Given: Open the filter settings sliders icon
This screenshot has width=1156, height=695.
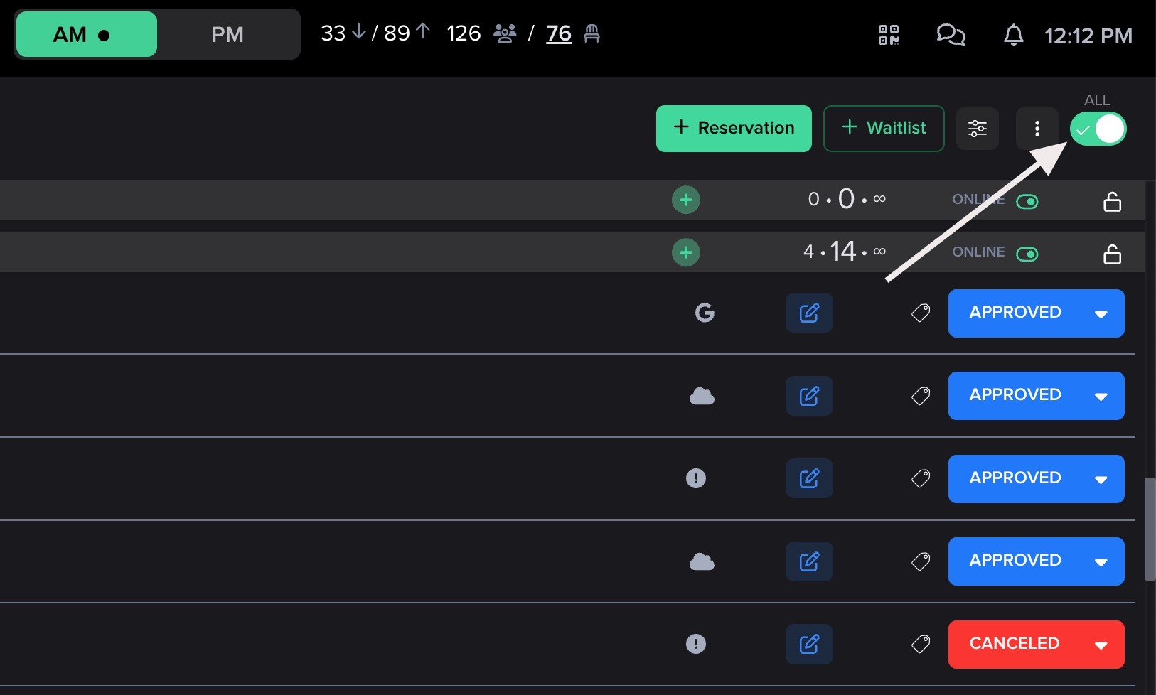Looking at the screenshot, I should 977,129.
